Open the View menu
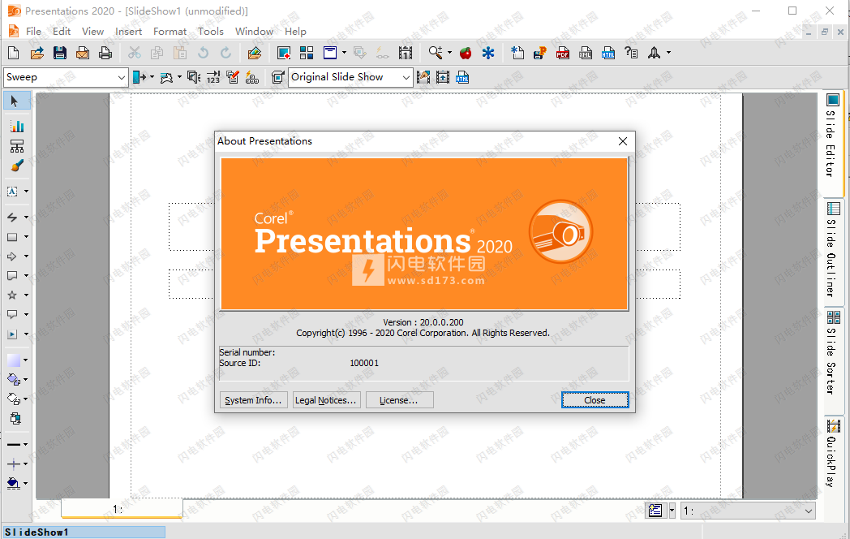The image size is (850, 539). point(92,32)
